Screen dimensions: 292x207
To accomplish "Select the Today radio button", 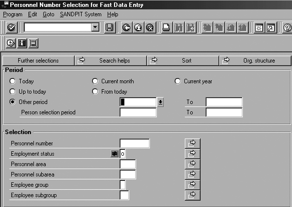I will 12,81.
